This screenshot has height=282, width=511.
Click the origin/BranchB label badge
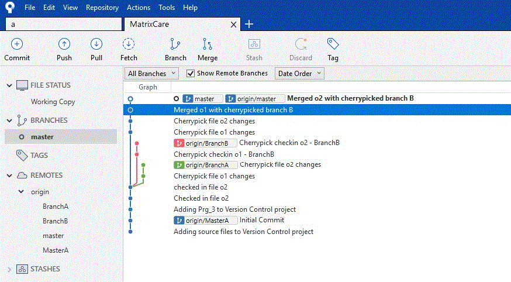tap(205, 143)
